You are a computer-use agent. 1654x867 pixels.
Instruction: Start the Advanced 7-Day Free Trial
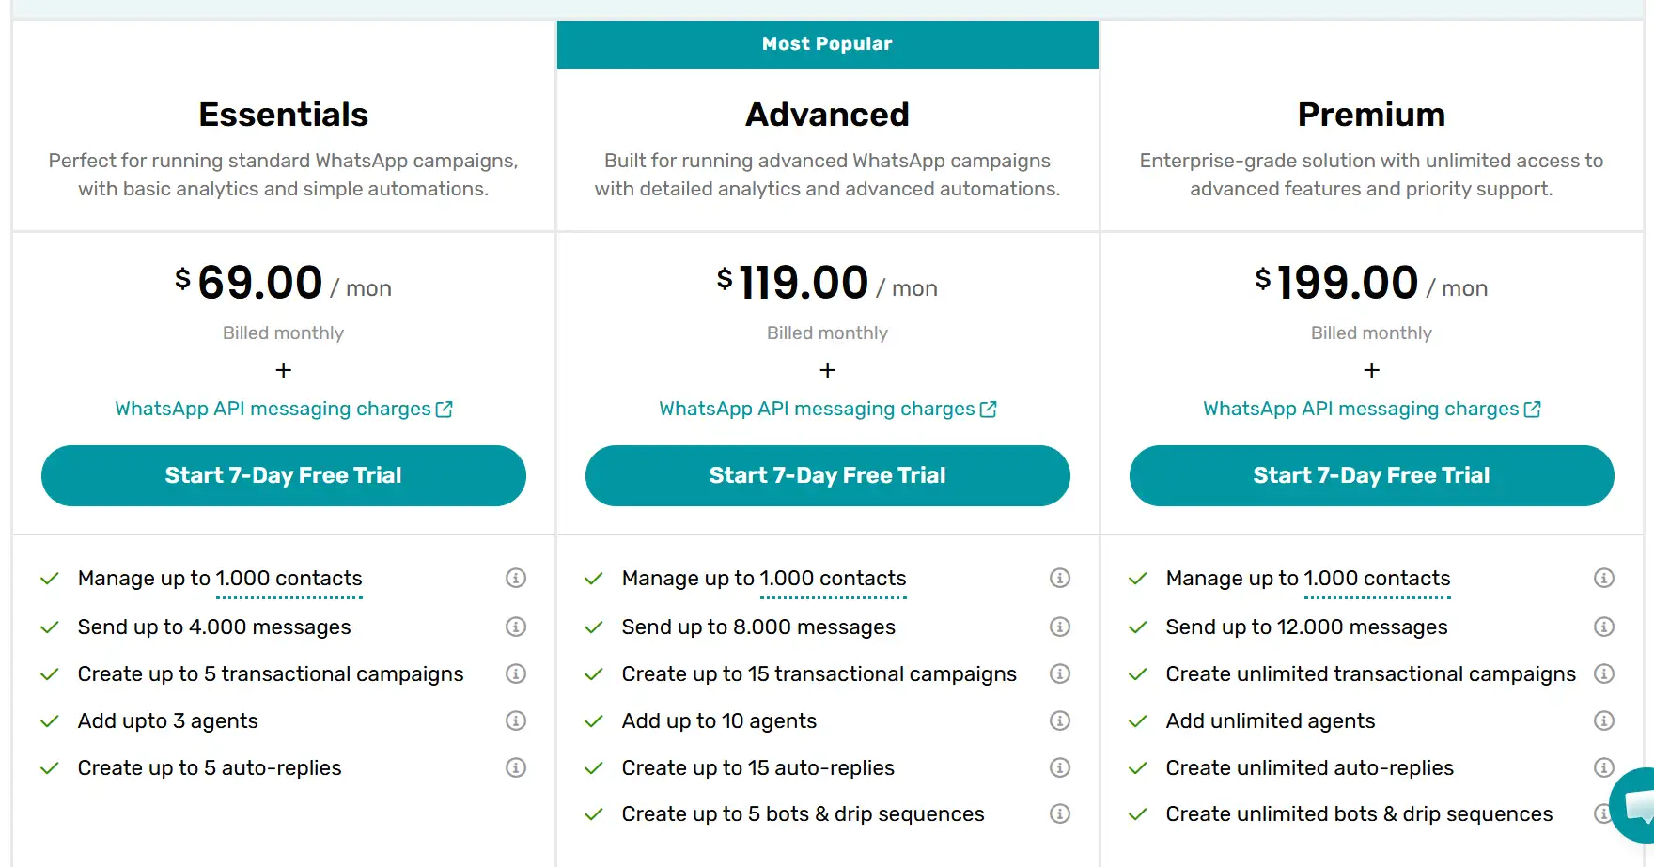click(x=828, y=475)
